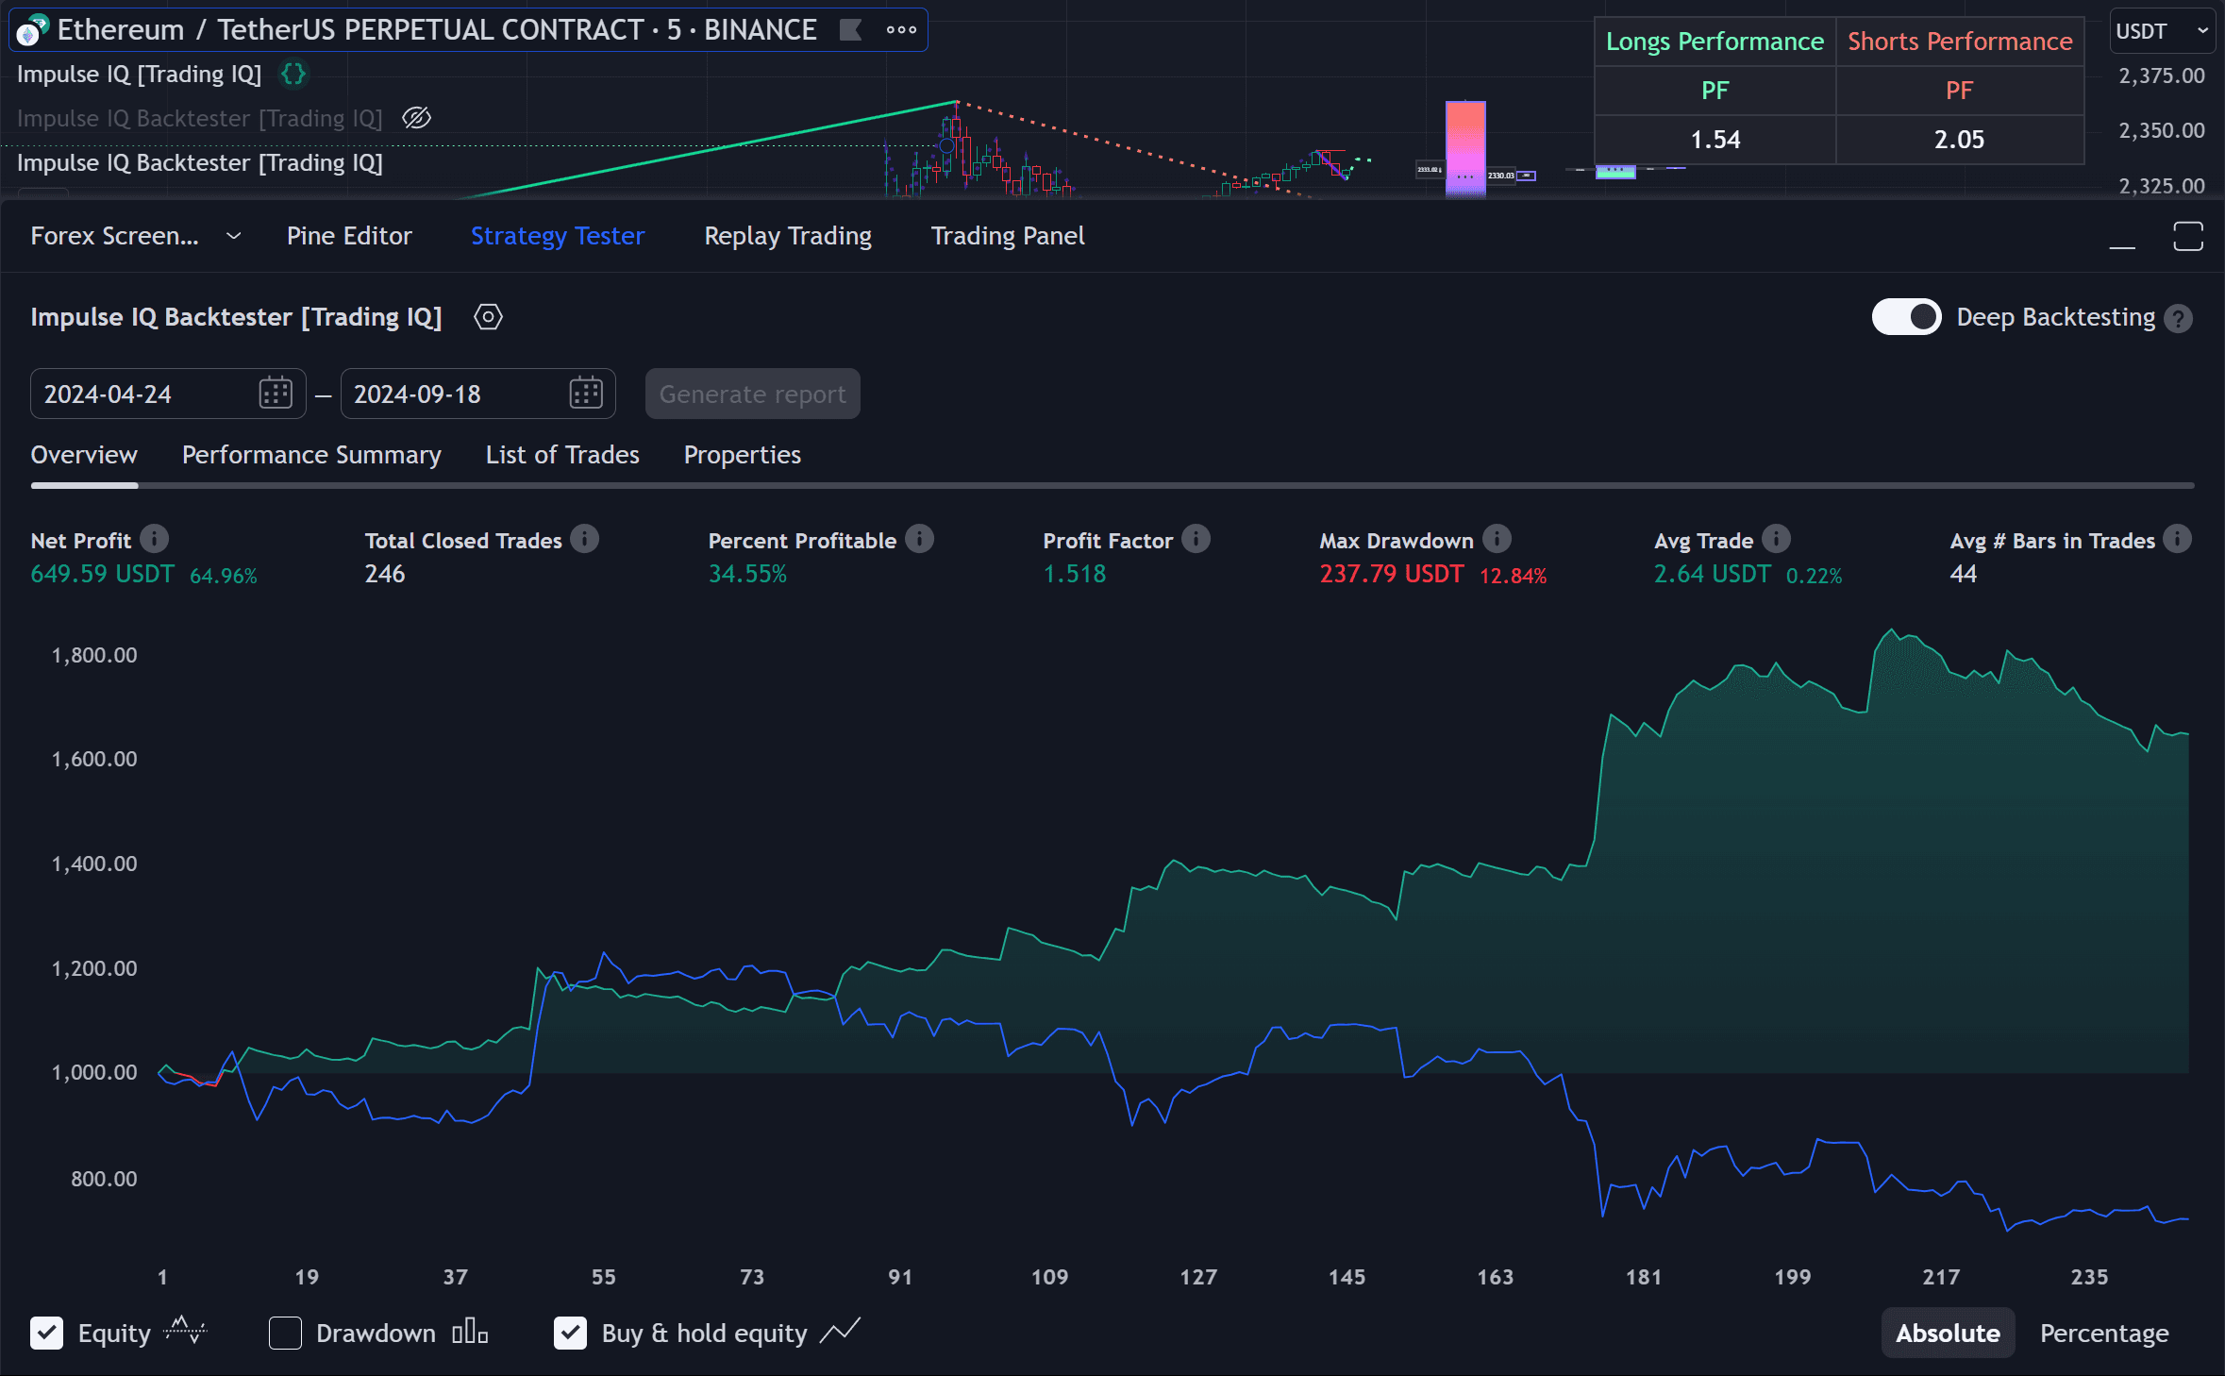Screen dimensions: 2225x1376
Task: Uncheck Buy & hold equity checkbox
Action: 570,1333
